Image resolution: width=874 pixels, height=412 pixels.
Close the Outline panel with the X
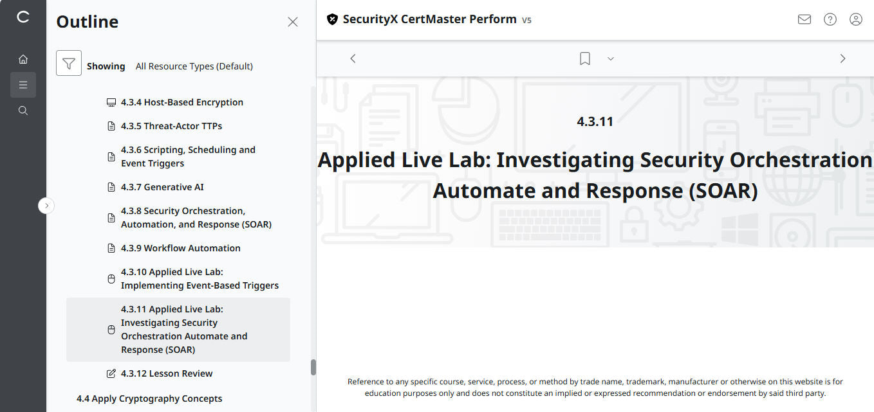click(293, 21)
